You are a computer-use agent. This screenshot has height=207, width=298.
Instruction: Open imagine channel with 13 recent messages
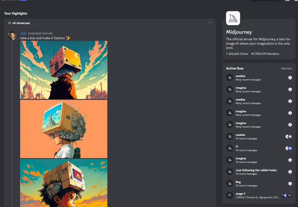click(x=259, y=160)
